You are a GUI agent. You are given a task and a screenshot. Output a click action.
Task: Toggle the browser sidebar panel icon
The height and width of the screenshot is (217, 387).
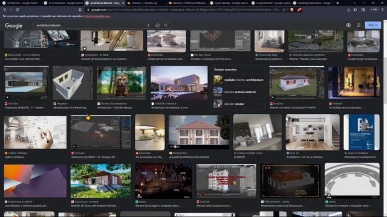point(355,10)
